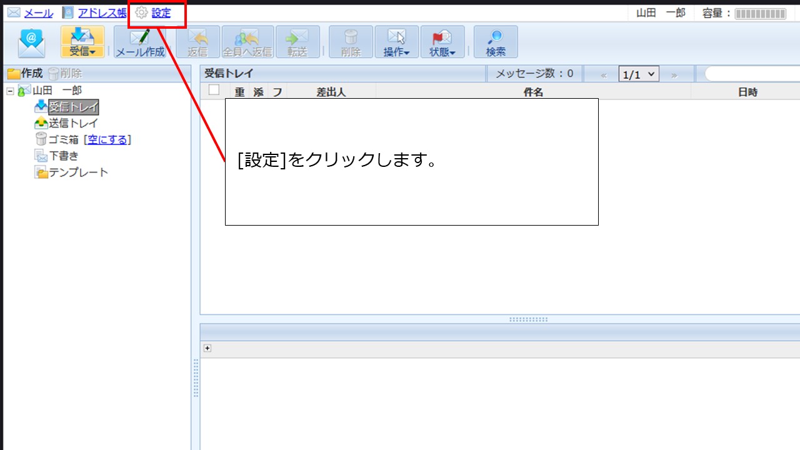
Task: Click the 転送 (forward) toolbar icon
Action: click(297, 41)
